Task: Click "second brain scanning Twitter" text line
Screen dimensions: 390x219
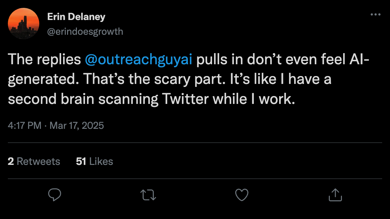Action: (x=108, y=99)
